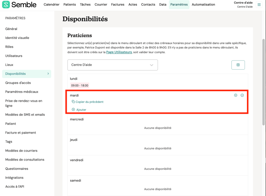Open the Calendrier menu item
The image size is (266, 196).
tap(51, 5)
